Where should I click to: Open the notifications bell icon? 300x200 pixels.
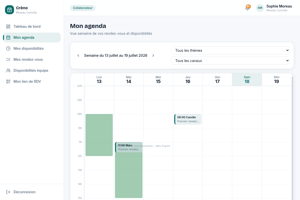(x=247, y=8)
